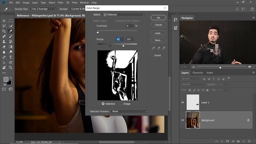Select the Lasso tool

4,26
